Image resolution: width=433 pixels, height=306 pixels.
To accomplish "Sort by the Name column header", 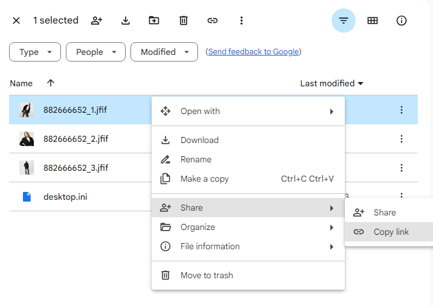I will pos(21,83).
